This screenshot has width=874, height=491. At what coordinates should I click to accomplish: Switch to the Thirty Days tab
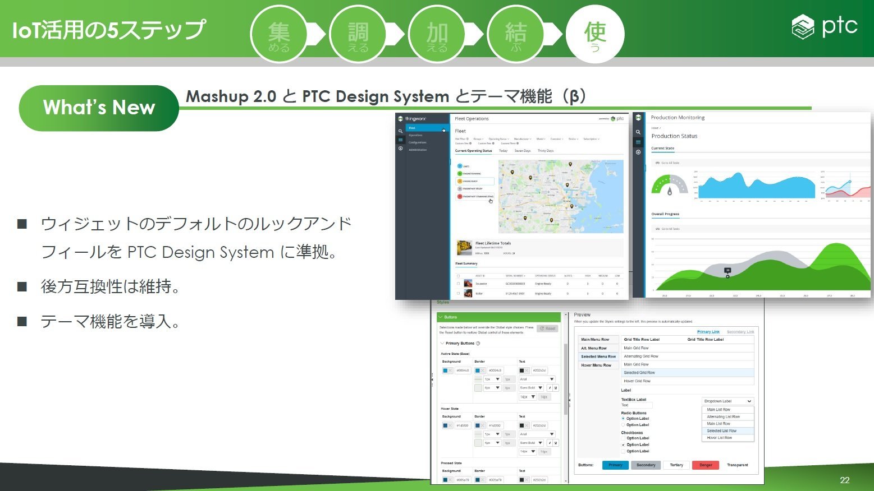pos(546,151)
